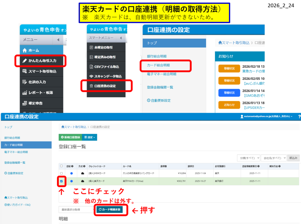This screenshot has height=224, width=301.
Task: Click the scanner icon for スキャンデータ取込
Action: pyautogui.click(x=91, y=76)
